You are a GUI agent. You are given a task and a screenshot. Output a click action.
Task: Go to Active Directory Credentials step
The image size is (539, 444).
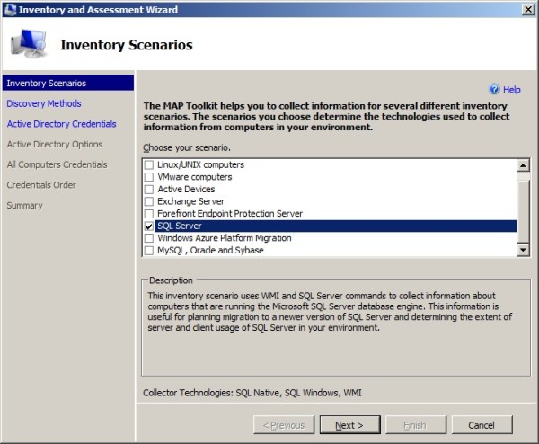61,124
